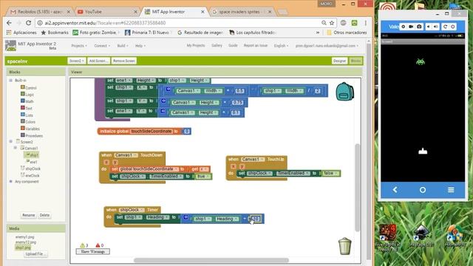Reload the browser page
Screen dimensions: 473x266
pyautogui.click(x=28, y=23)
